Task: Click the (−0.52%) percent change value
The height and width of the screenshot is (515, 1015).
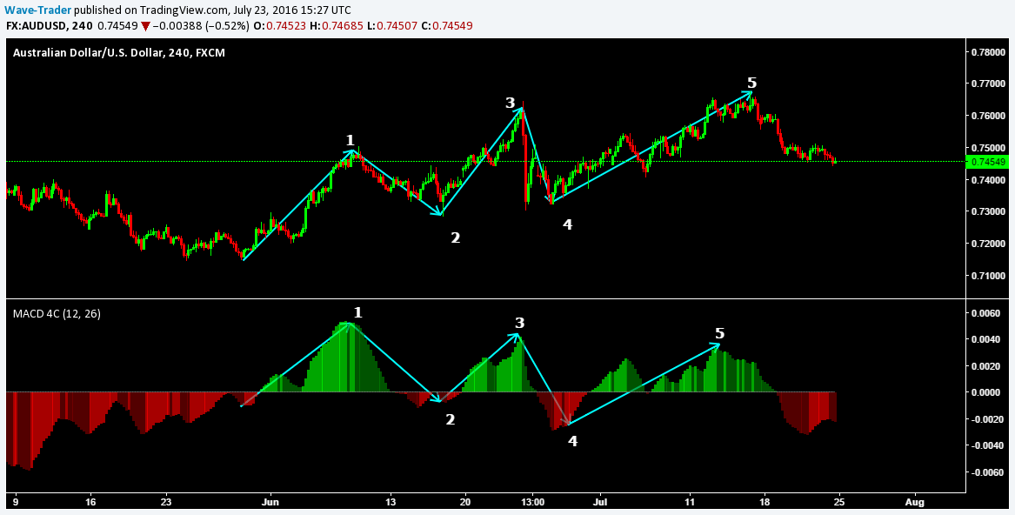Action: 226,26
